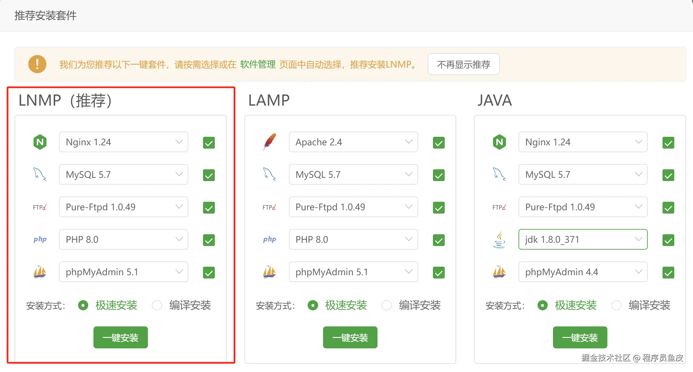693x372 pixels.
Task: Expand the MySQL 5.7 dropdown in LAMP
Action: [x=353, y=174]
